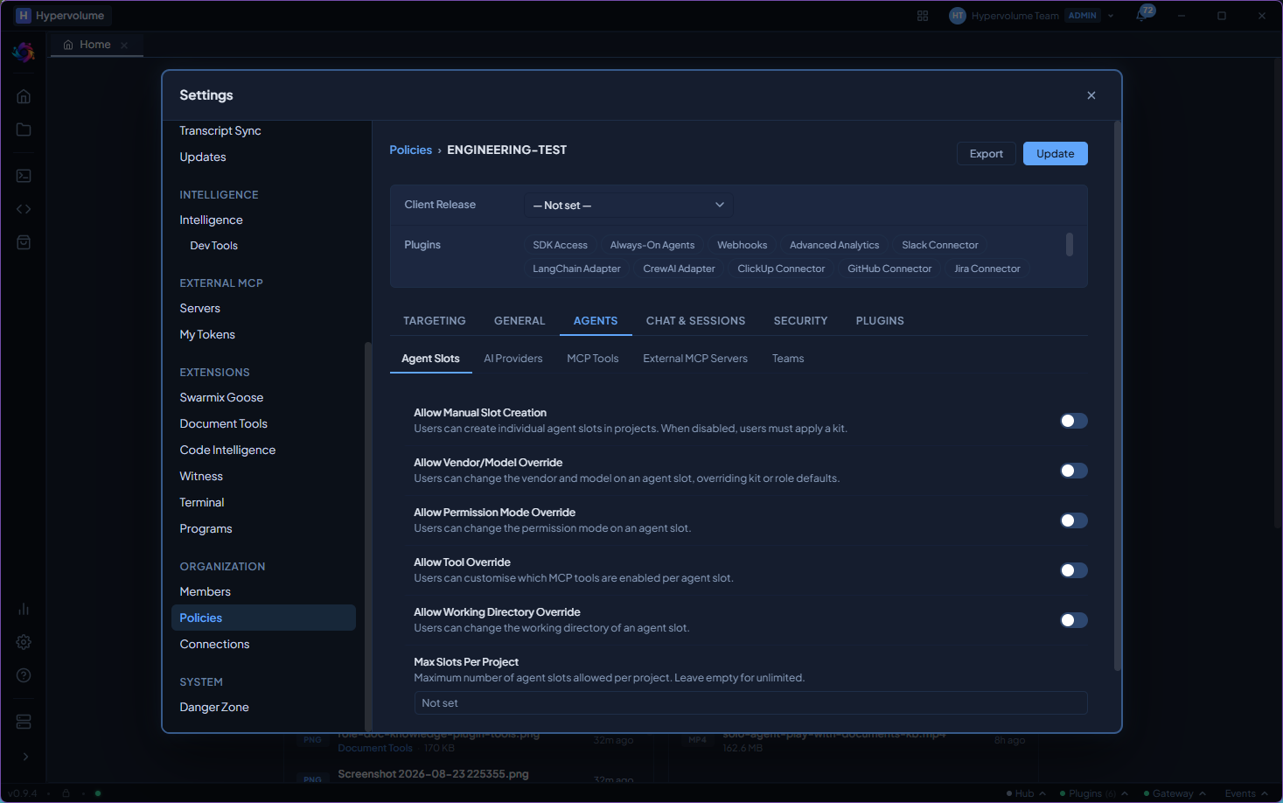This screenshot has width=1283, height=803.
Task: Expand the Events panel in status bar
Action: pyautogui.click(x=1246, y=793)
